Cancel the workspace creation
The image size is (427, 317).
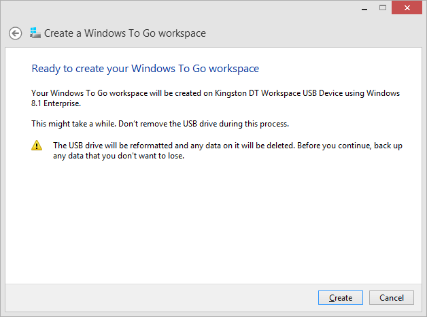[391, 298]
